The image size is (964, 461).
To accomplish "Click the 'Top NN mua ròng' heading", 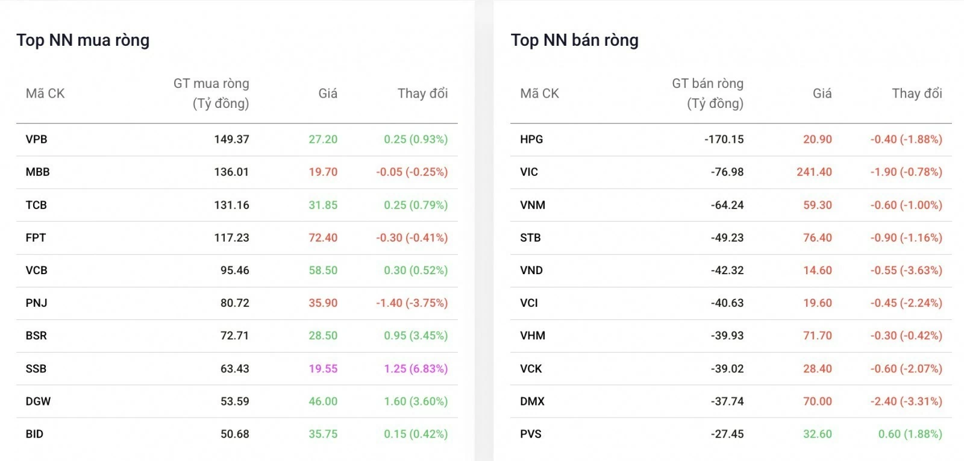I will coord(83,40).
